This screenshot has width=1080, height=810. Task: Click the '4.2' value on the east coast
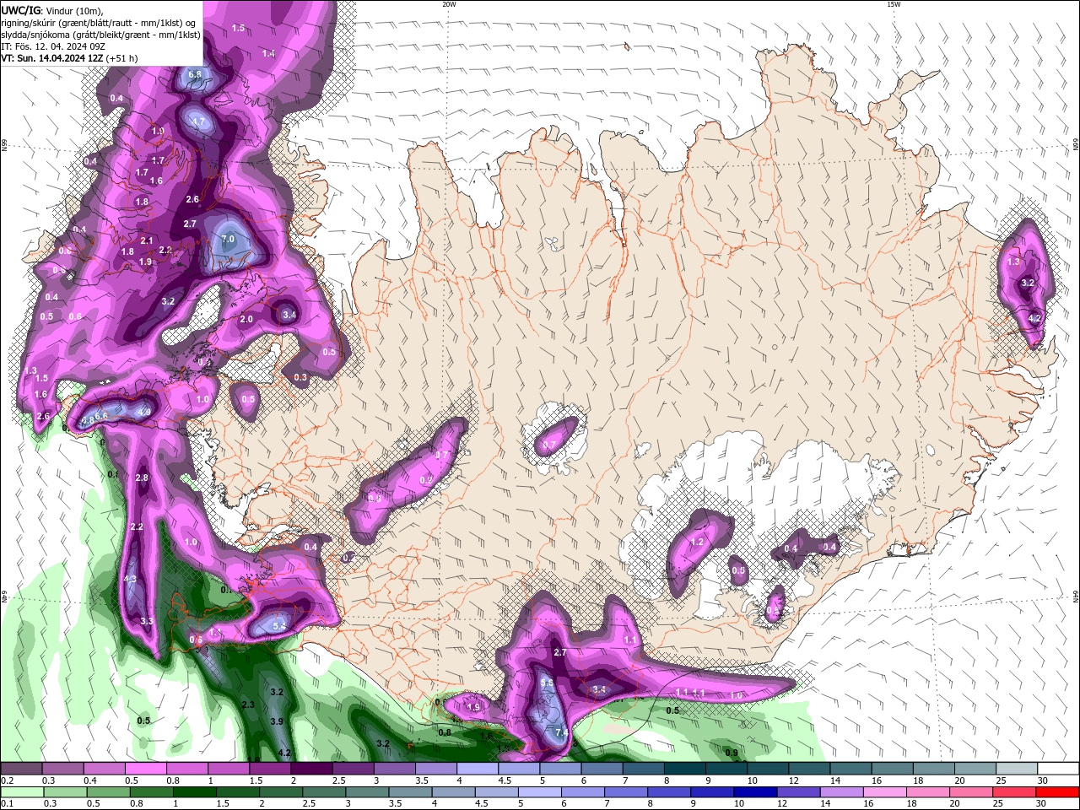tap(1034, 318)
